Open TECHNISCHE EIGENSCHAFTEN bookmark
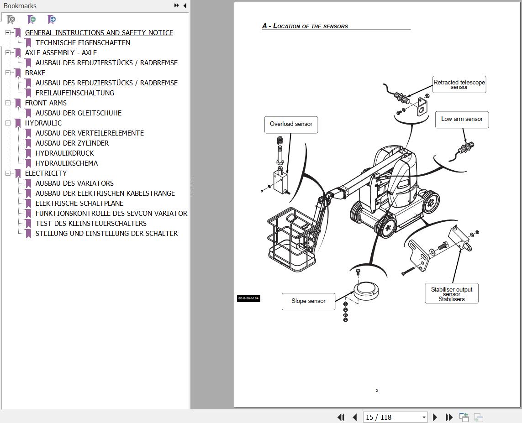This screenshot has height=423, width=522. (x=83, y=42)
